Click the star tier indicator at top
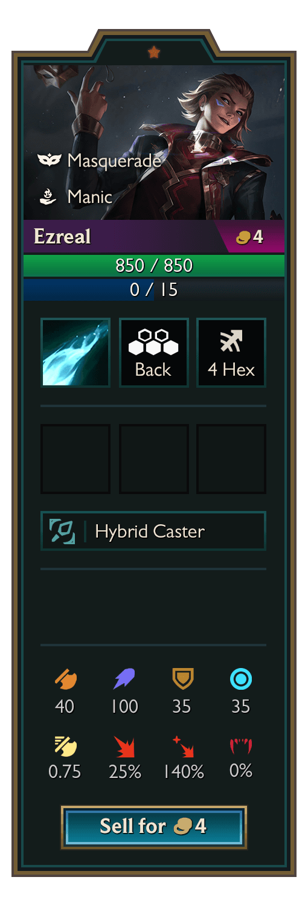This screenshot has width=308, height=906. [154, 53]
